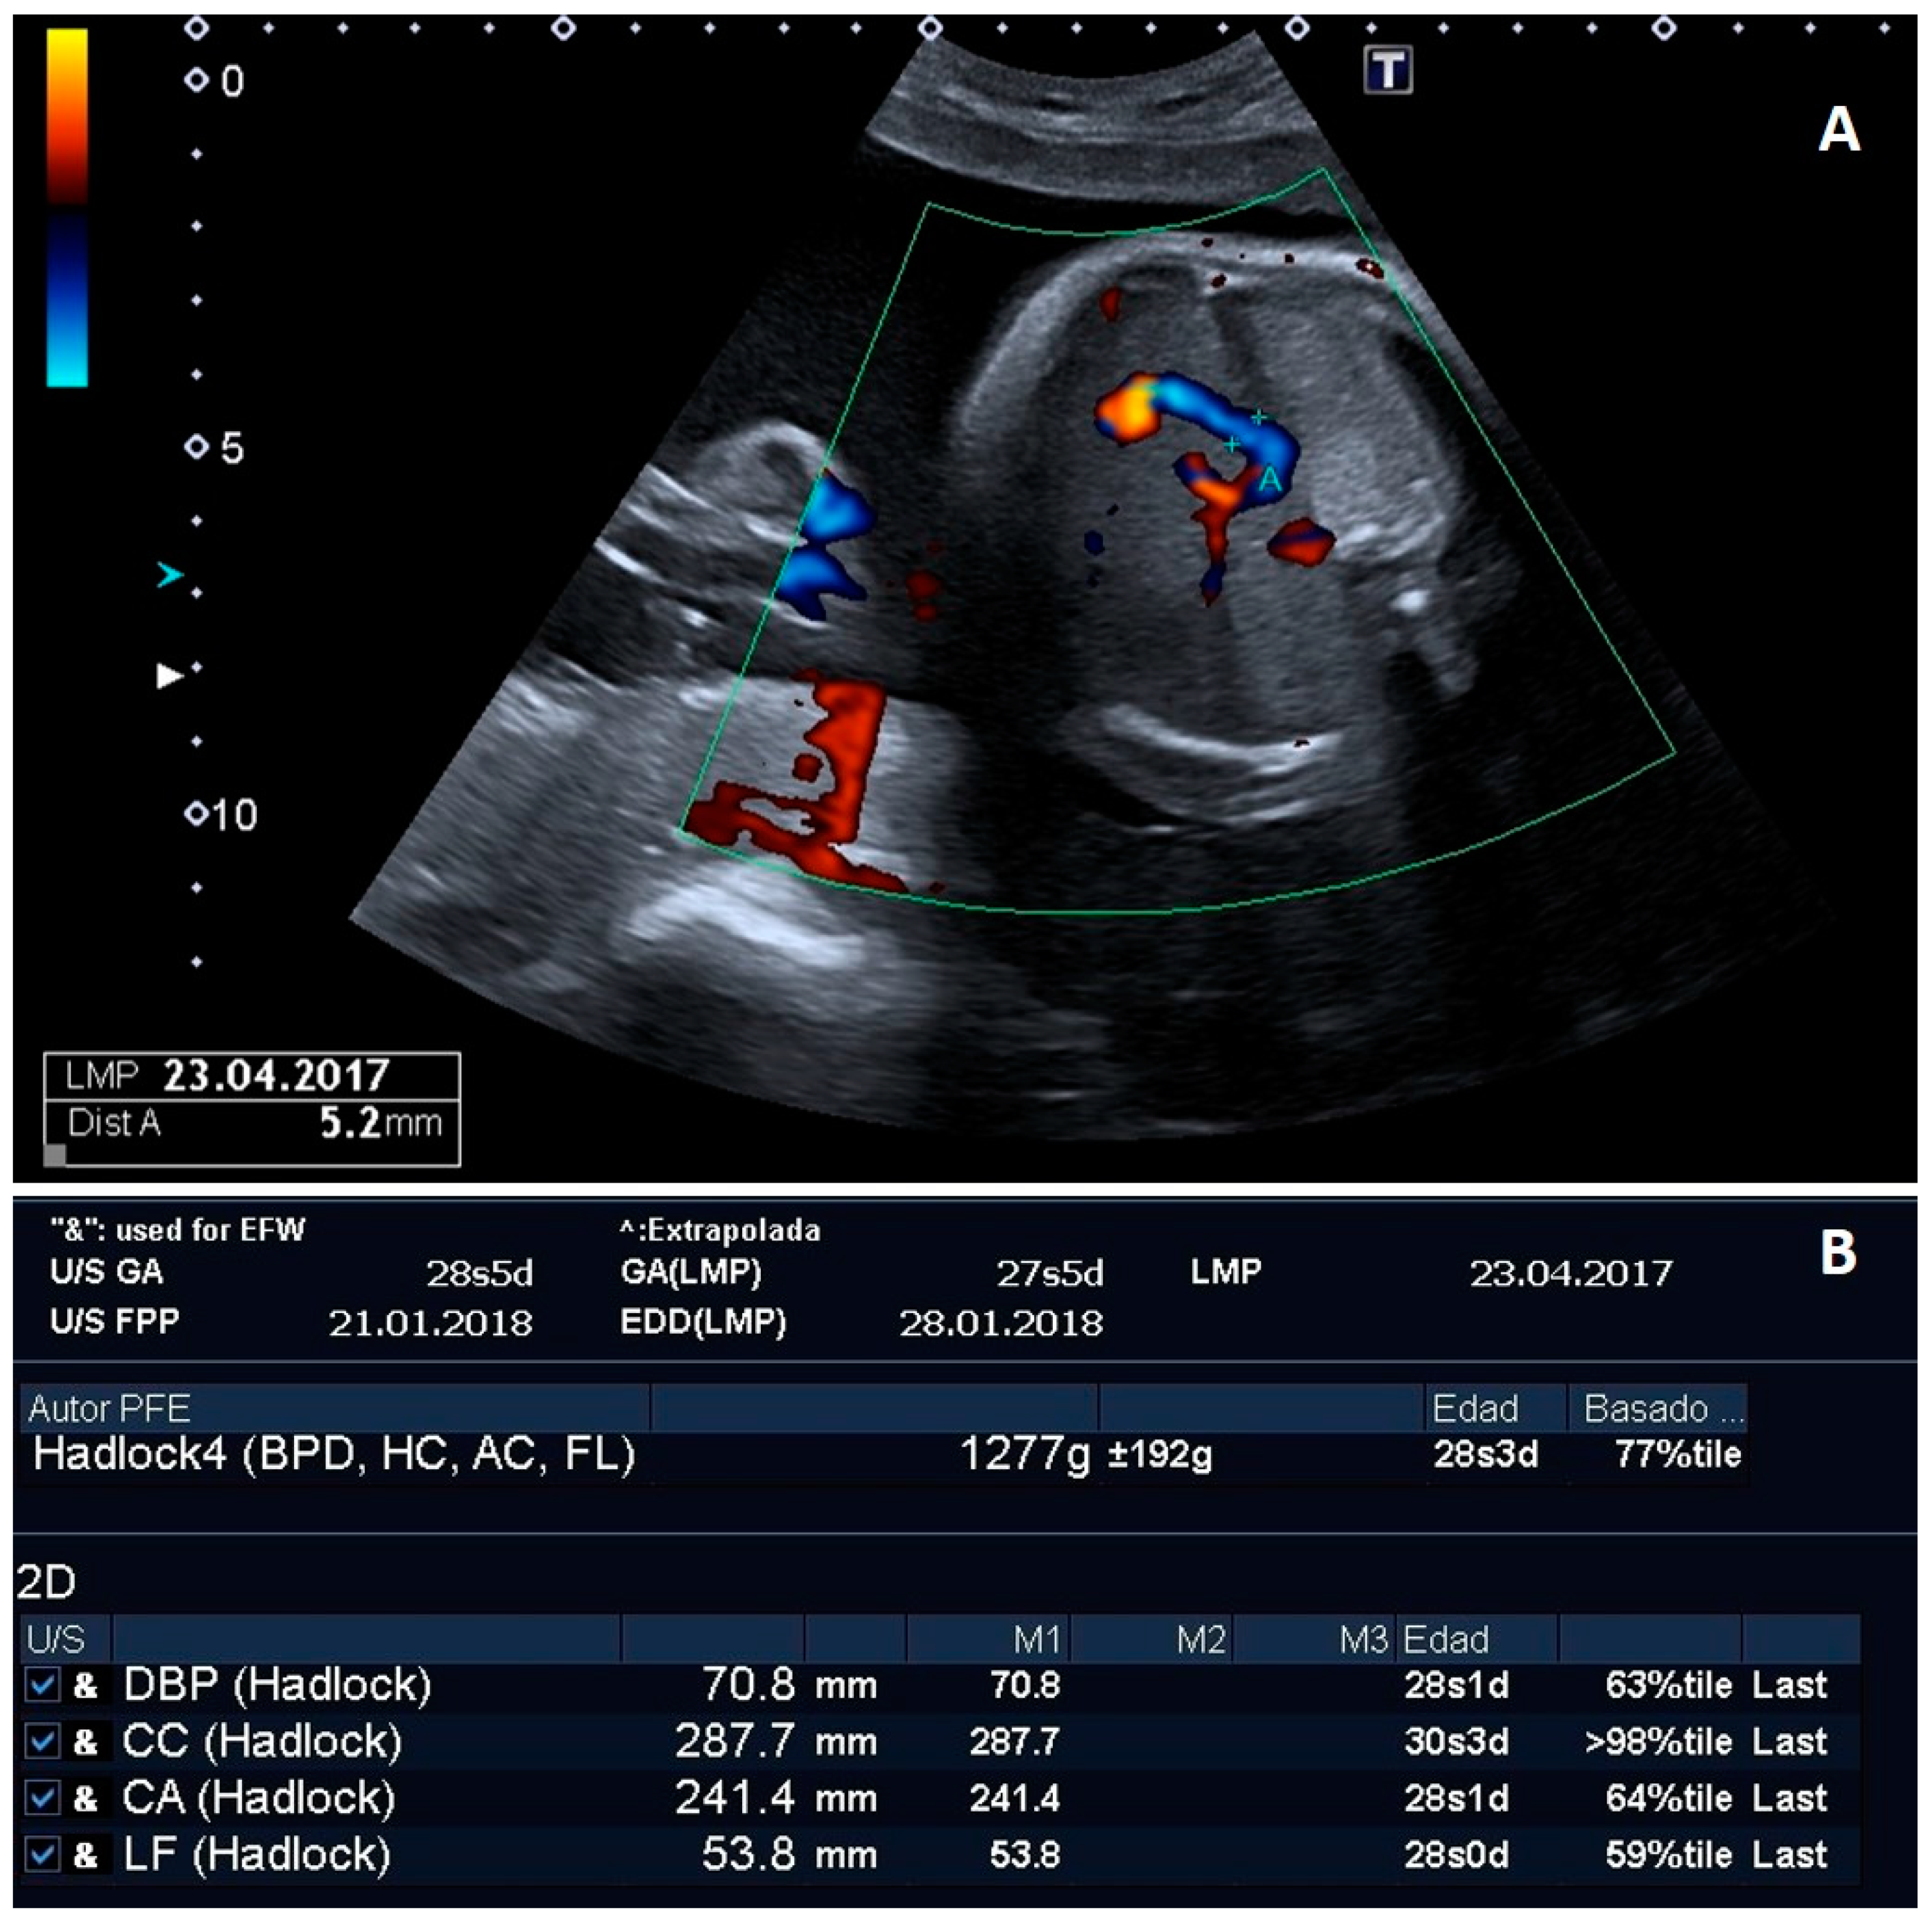
Task: Click the CC (Hadlock) label
Action: (x=262, y=1741)
